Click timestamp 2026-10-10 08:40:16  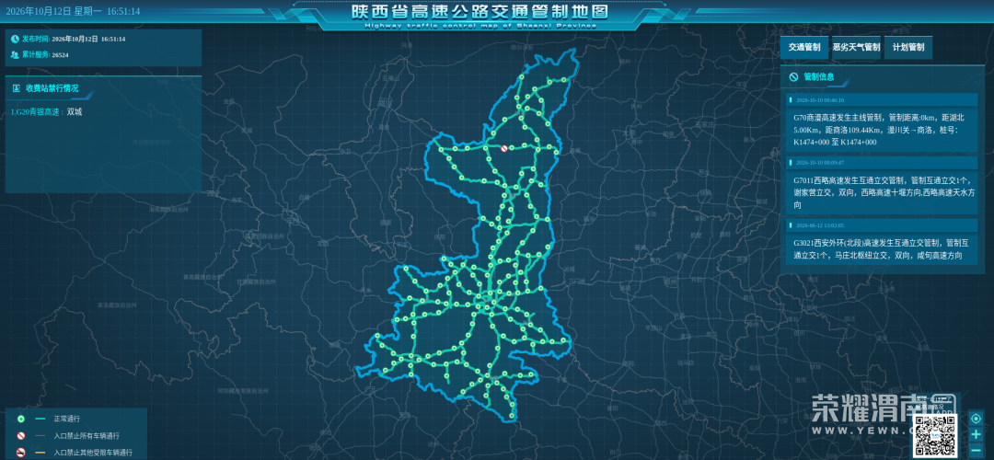tap(820, 100)
